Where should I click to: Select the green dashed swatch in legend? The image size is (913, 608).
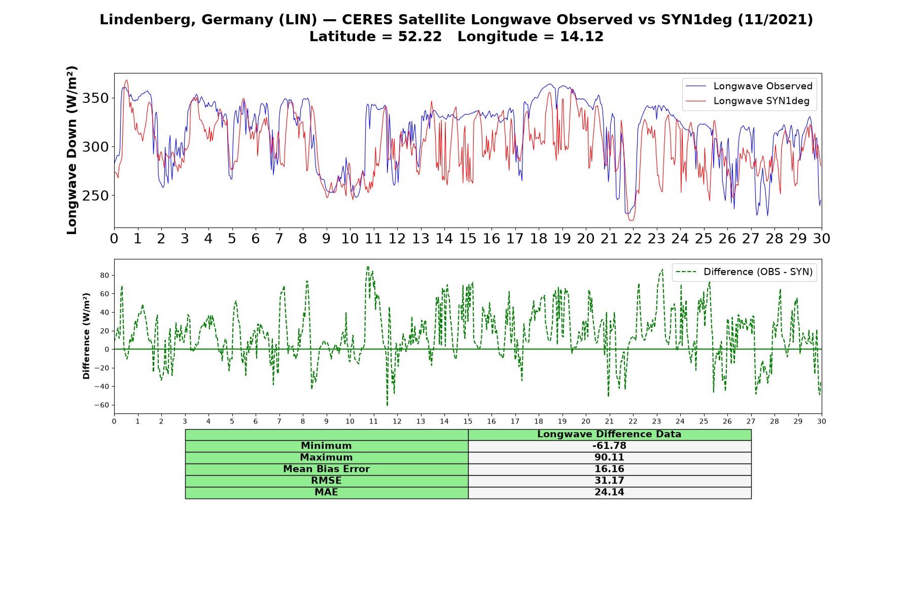(x=685, y=272)
